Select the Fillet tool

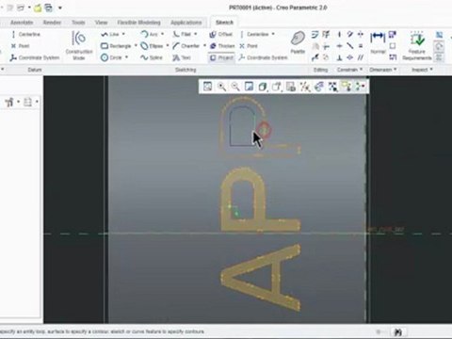[182, 34]
